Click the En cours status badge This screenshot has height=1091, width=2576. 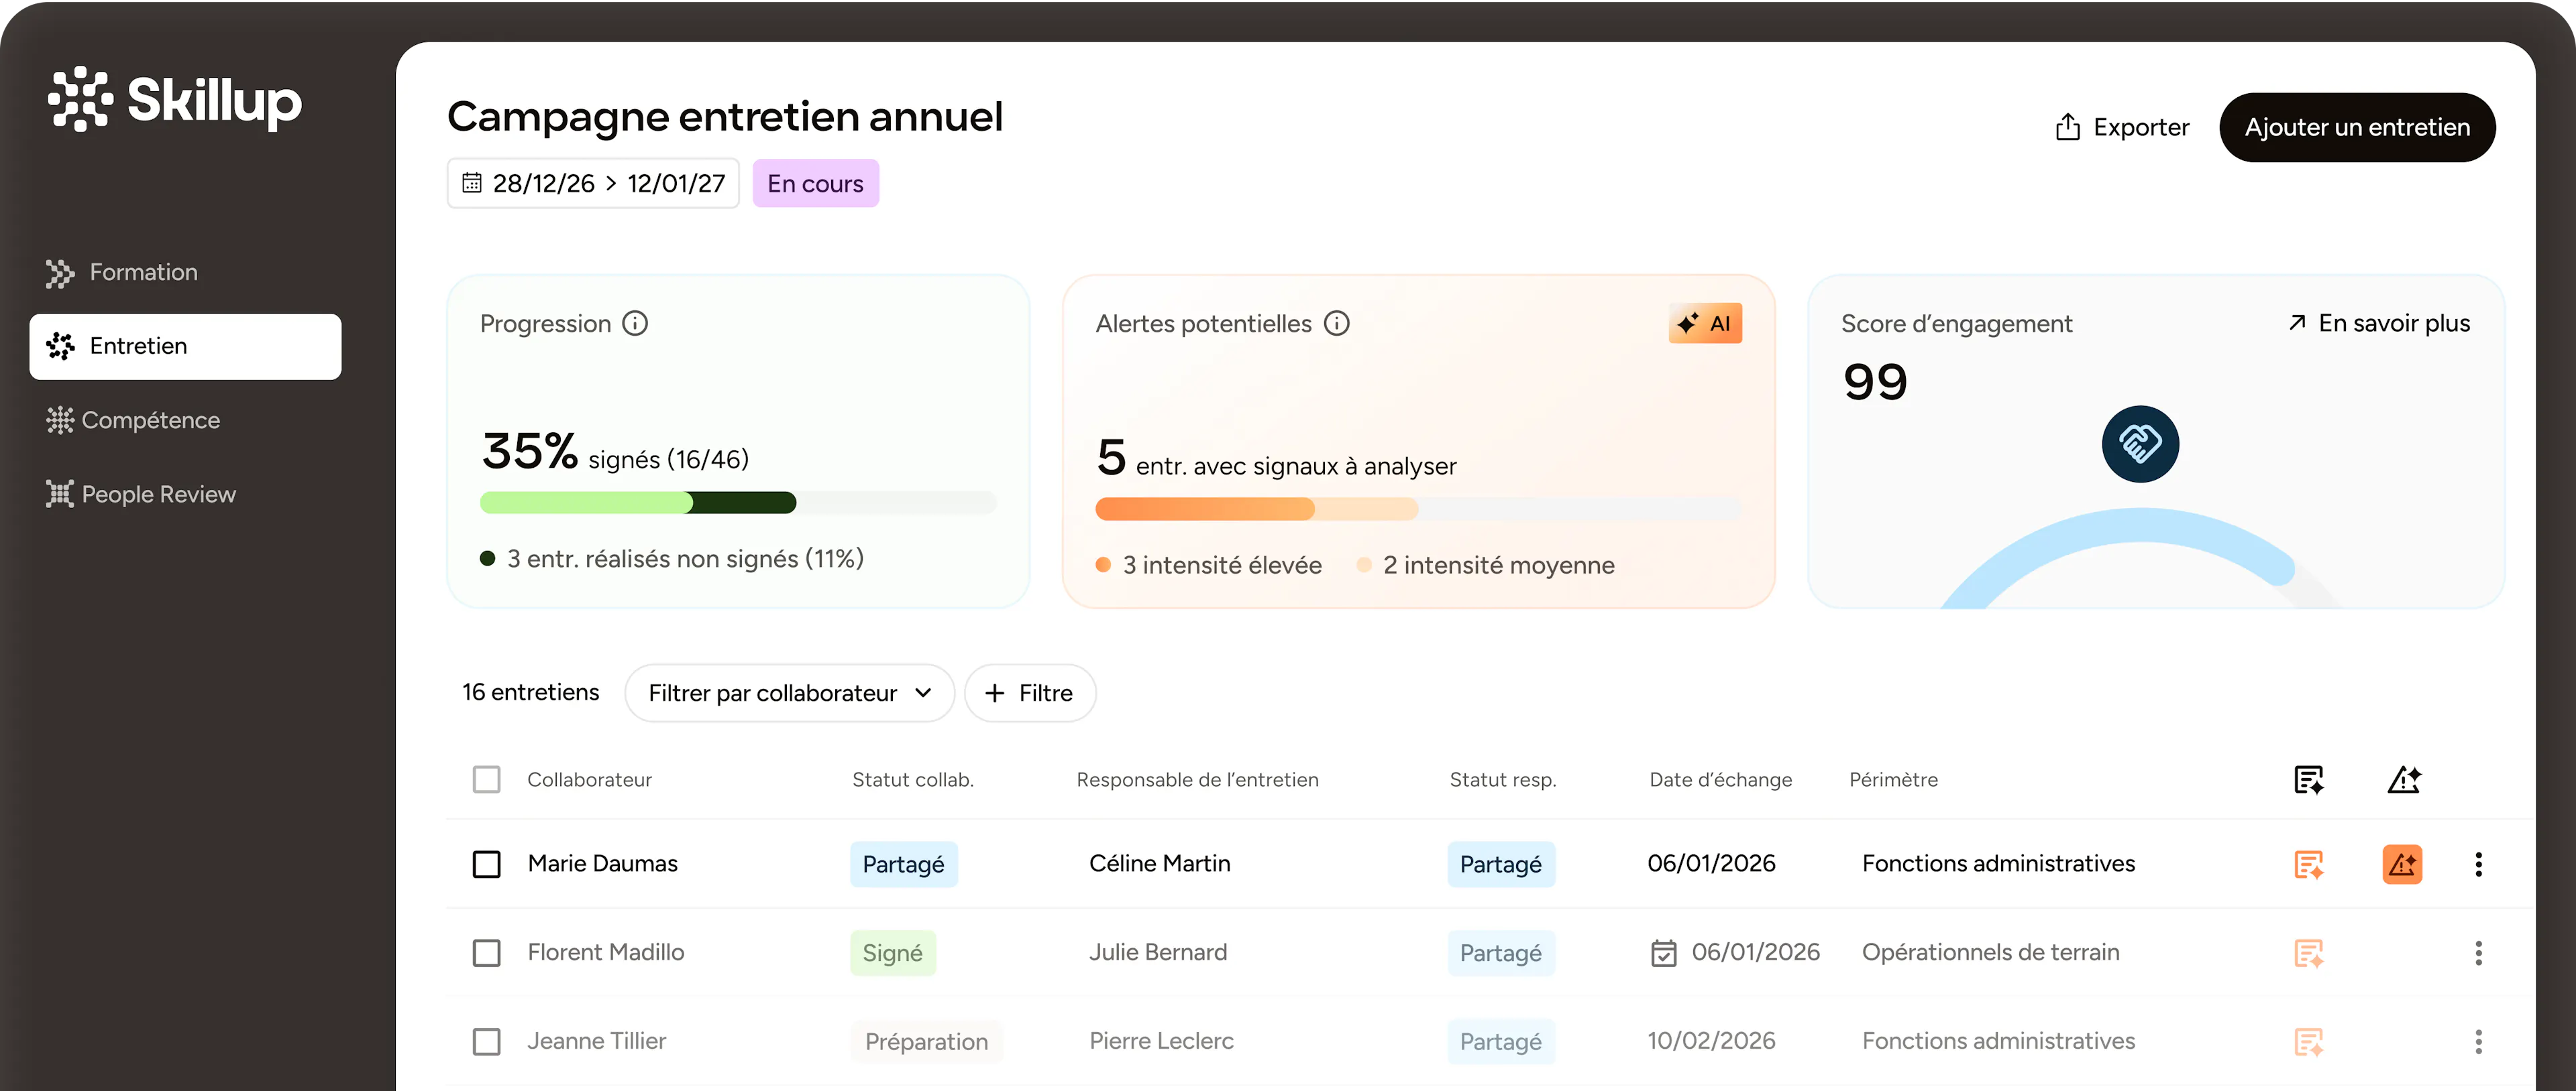[x=815, y=184]
